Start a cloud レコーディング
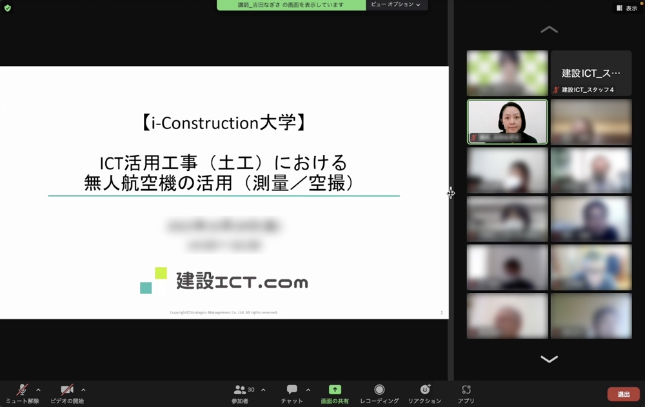 [381, 393]
